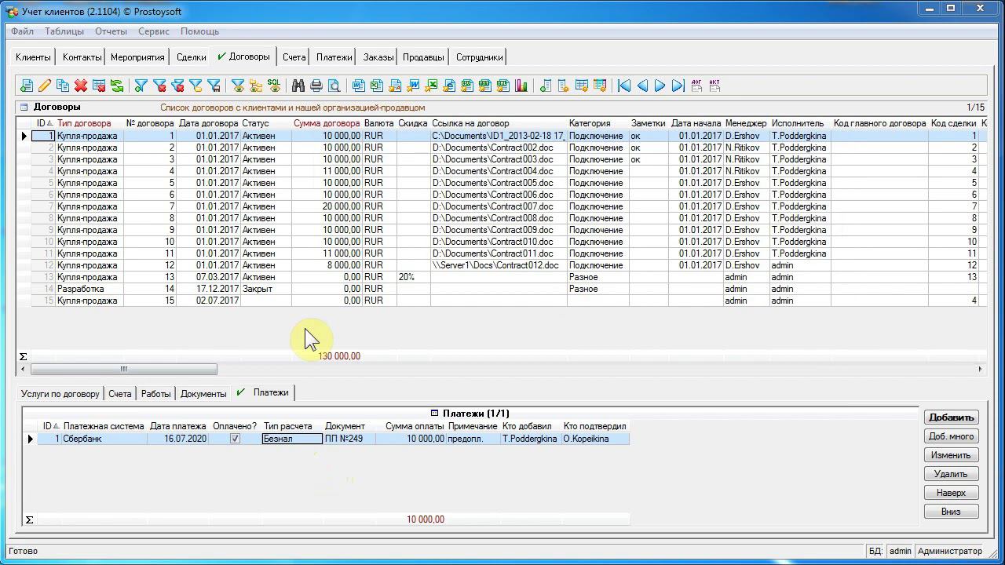The height and width of the screenshot is (565, 1005).
Task: Open search with the binoculars icon
Action: click(x=298, y=86)
